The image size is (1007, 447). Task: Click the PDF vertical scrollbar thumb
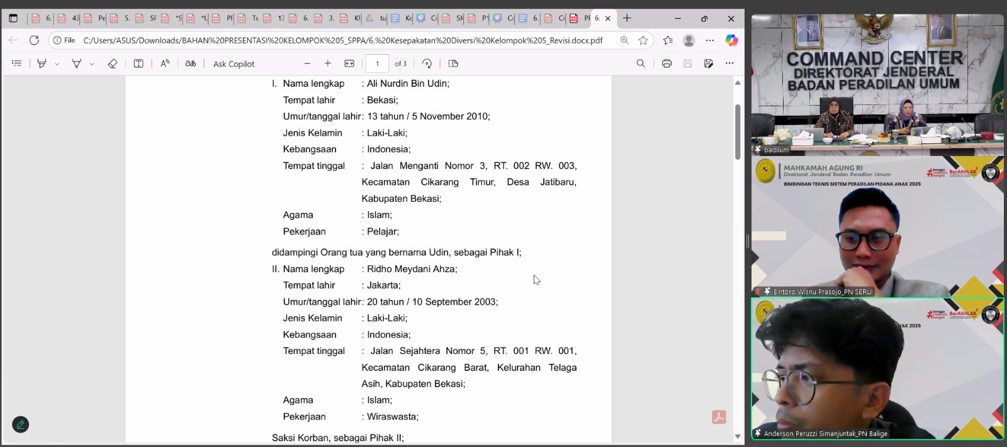pyautogui.click(x=738, y=131)
